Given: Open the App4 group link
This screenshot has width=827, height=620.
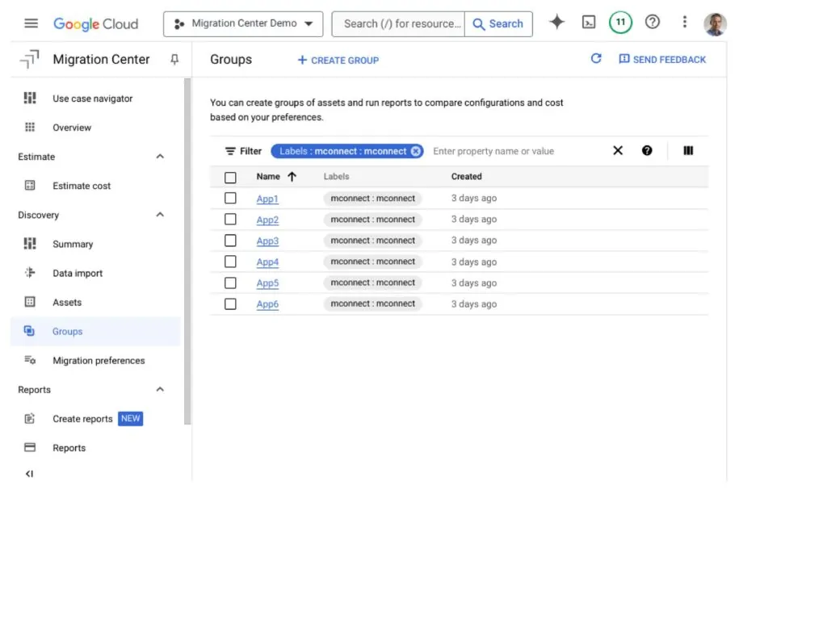Looking at the screenshot, I should [x=267, y=262].
